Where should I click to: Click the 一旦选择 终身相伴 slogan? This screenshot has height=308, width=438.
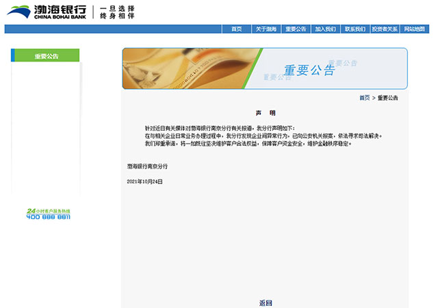coord(117,12)
